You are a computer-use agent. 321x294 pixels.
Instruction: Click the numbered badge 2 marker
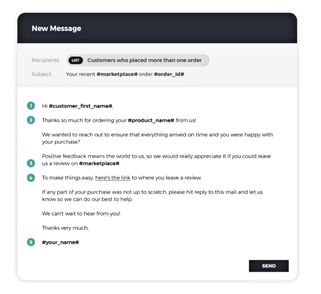[31, 120]
